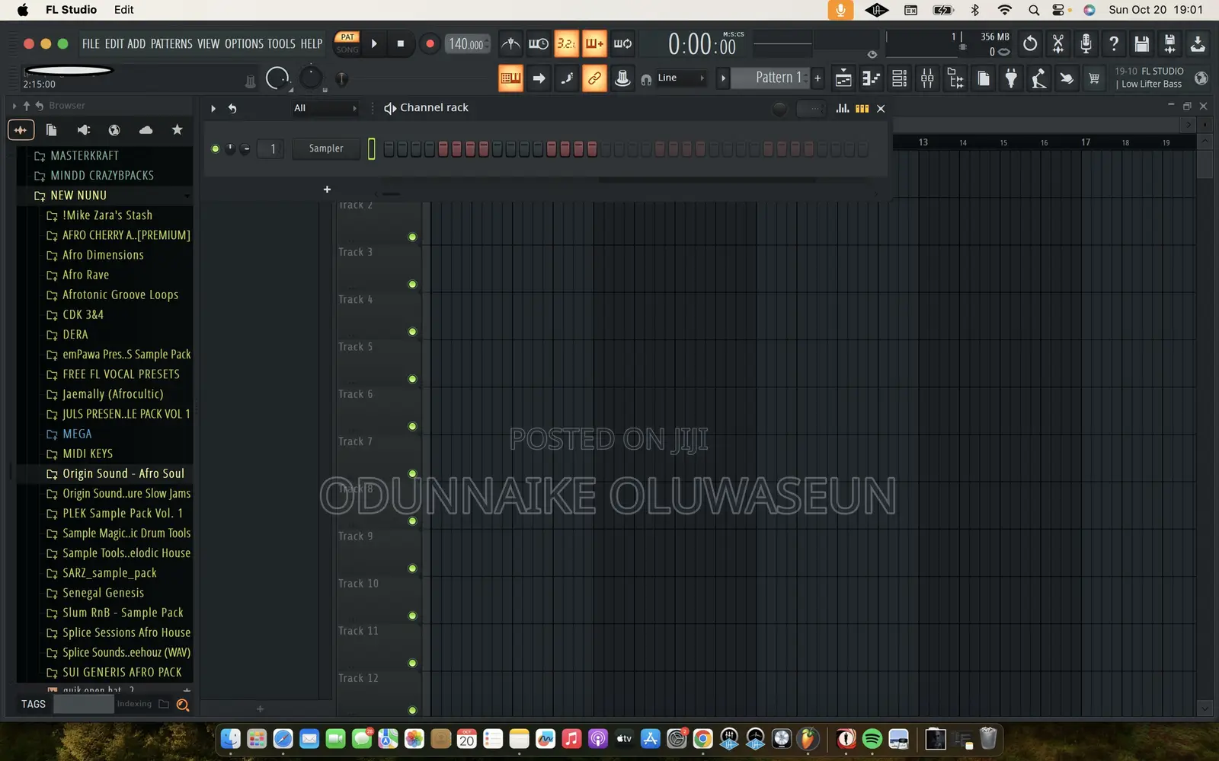This screenshot has width=1219, height=761.
Task: Open the Piano roll view icon
Action: click(872, 78)
